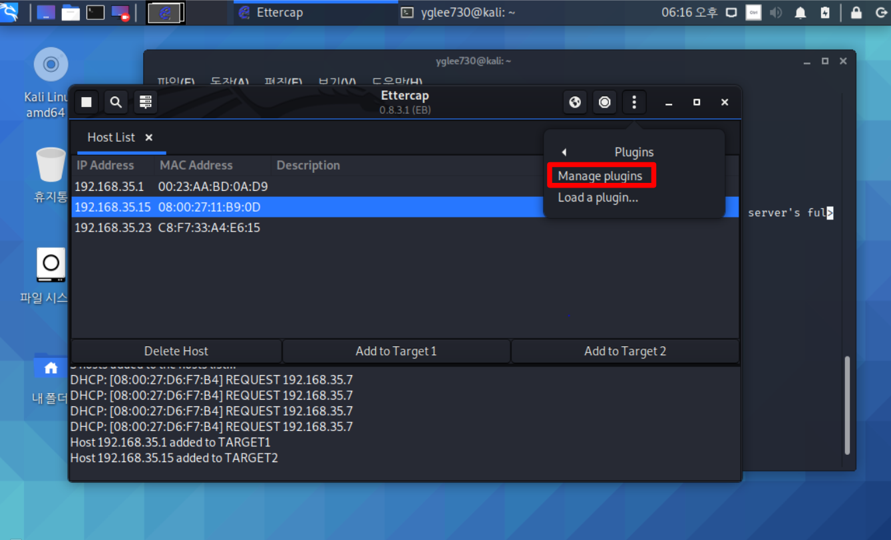
Task: Launch the terminal emulator from the panel
Action: (96, 12)
